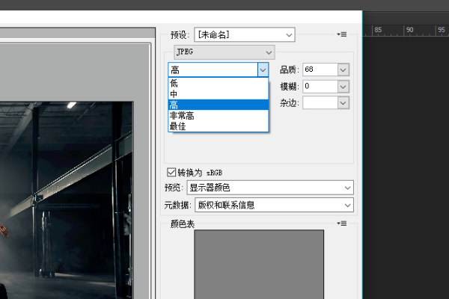Select the highlighted 高 list option

point(217,105)
